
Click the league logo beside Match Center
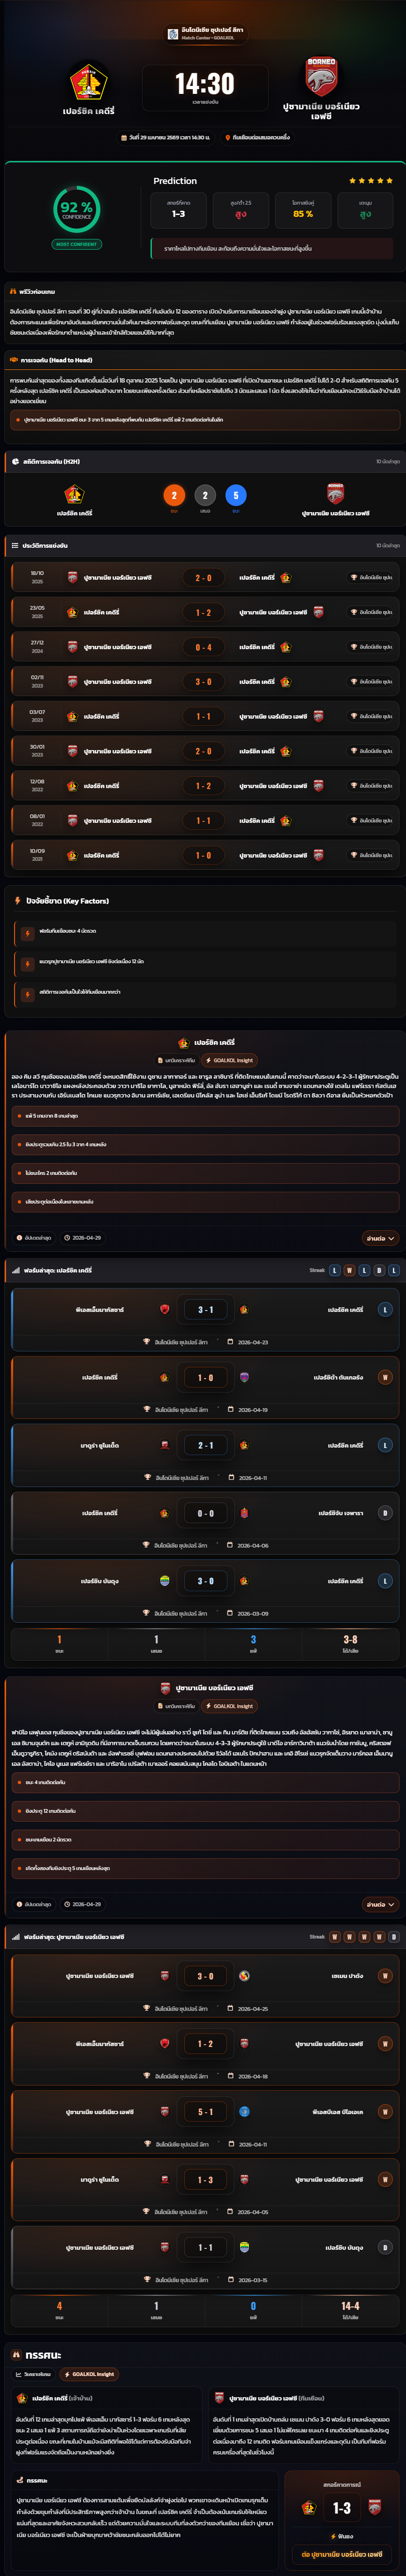click(x=173, y=34)
